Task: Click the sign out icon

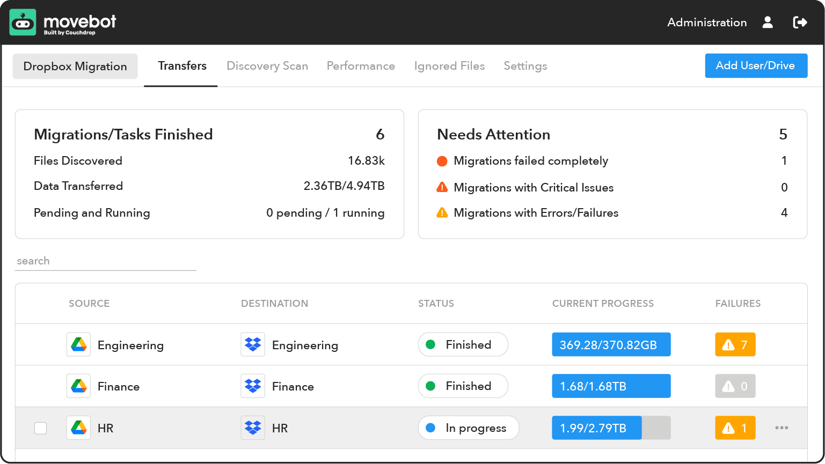Action: coord(800,22)
